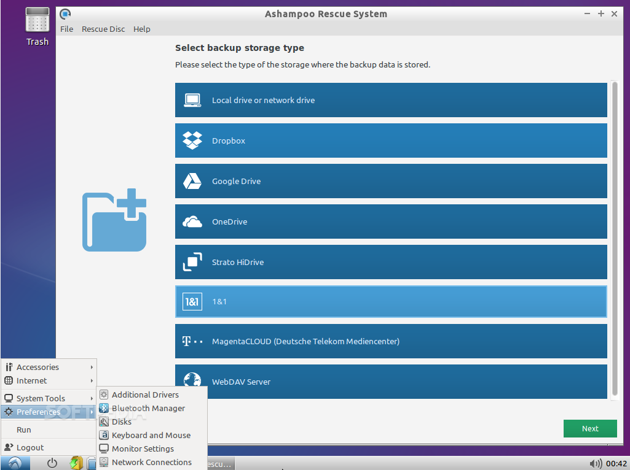Click Accessories submenu arrow
The image size is (630, 470).
(x=92, y=367)
